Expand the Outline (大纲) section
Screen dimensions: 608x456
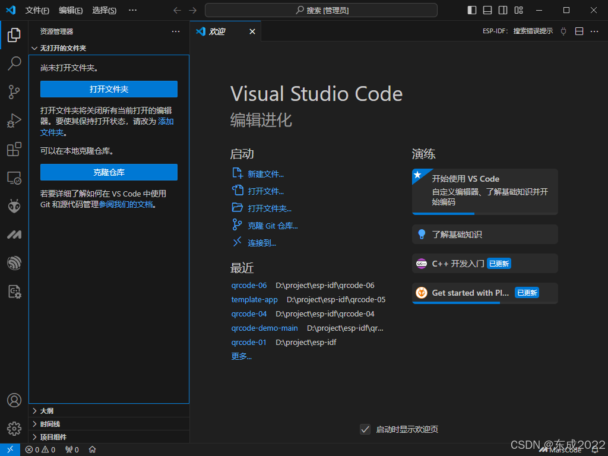click(x=109, y=411)
